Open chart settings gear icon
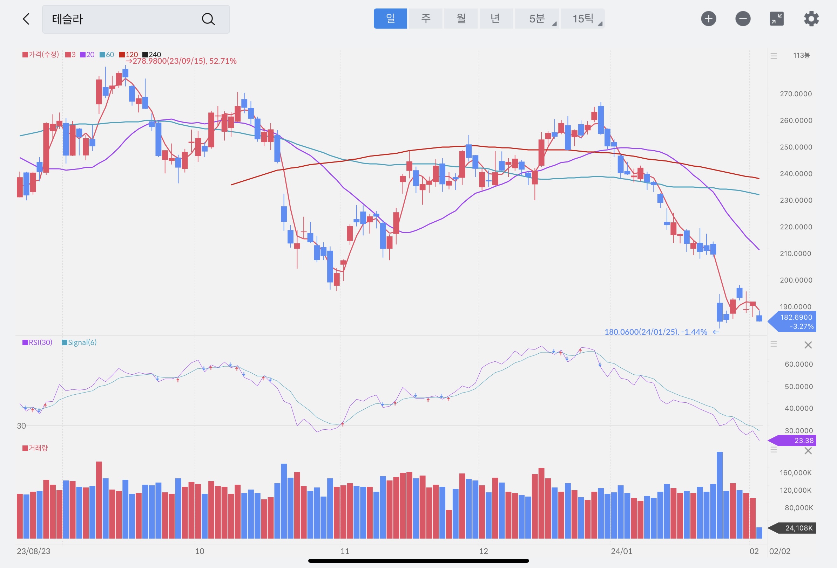This screenshot has width=837, height=568. (x=811, y=19)
